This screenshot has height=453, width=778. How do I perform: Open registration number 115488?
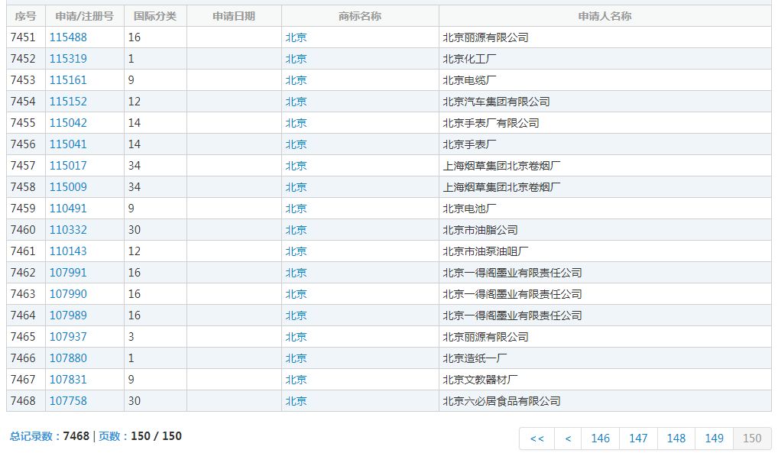68,37
